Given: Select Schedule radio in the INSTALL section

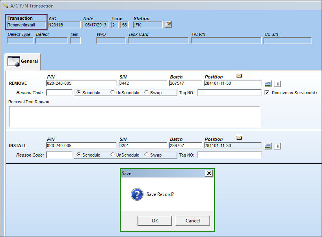Looking at the screenshot, I should [78, 155].
